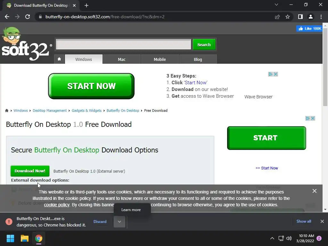The width and height of the screenshot is (328, 246).
Task: Open the Chrome side panel icon
Action: 300,17
